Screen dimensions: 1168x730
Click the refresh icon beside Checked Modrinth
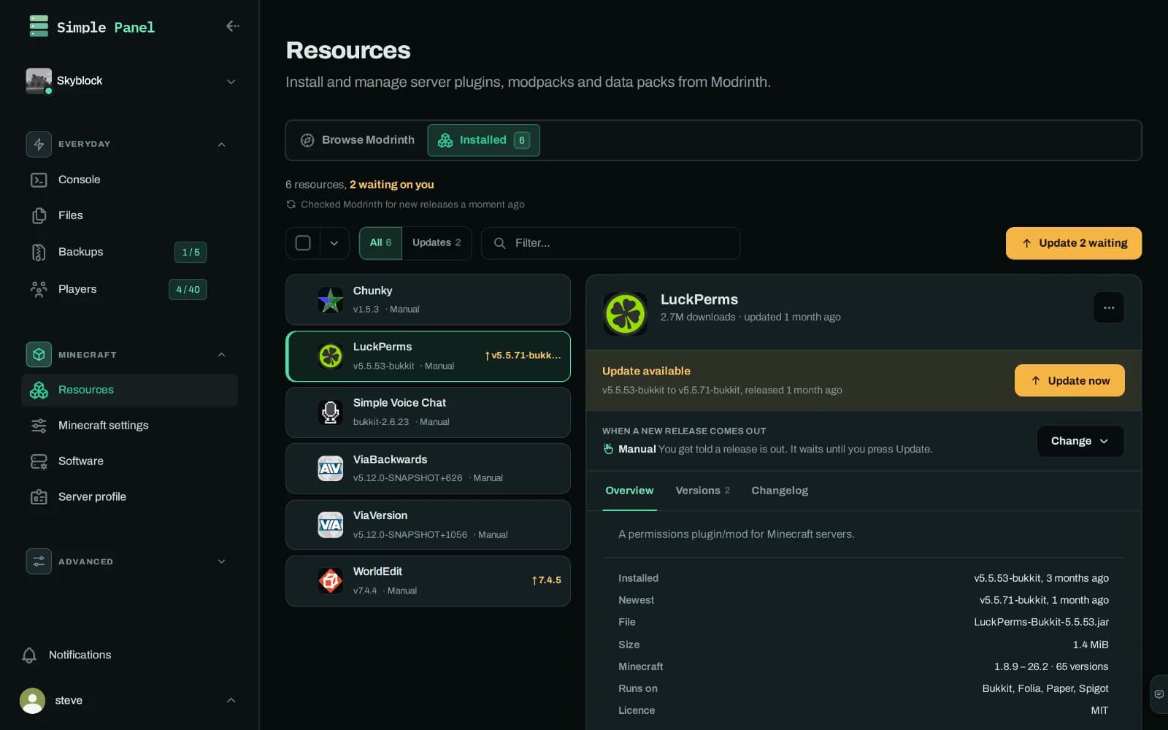291,204
